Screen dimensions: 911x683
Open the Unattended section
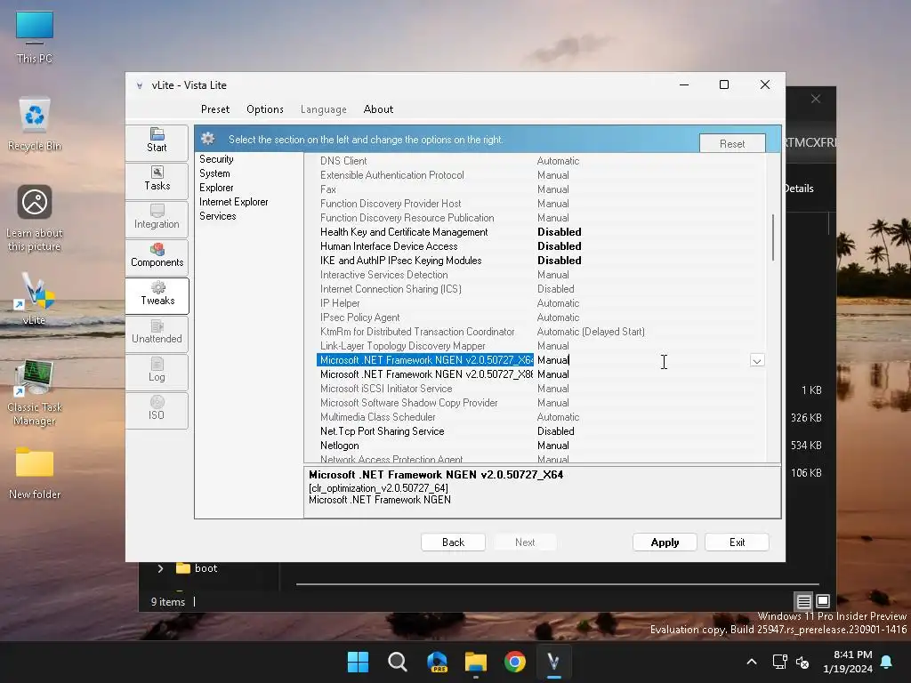click(x=157, y=333)
